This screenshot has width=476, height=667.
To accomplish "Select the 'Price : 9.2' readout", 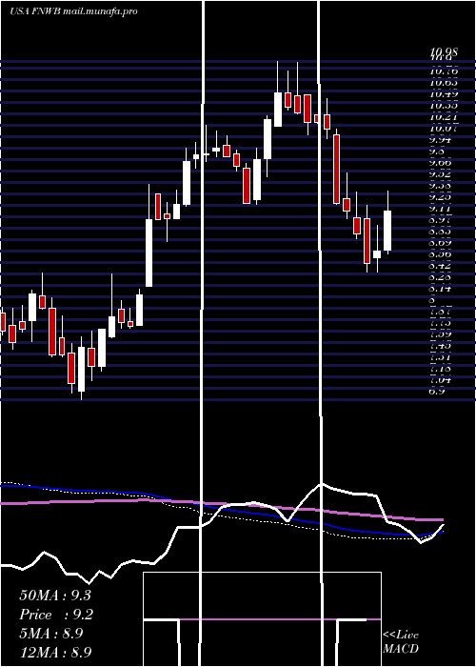I will [56, 615].
